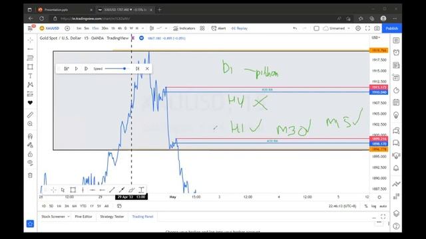Click the select layout square icon
Screen dimensions: 426x239
(x=316, y=28)
